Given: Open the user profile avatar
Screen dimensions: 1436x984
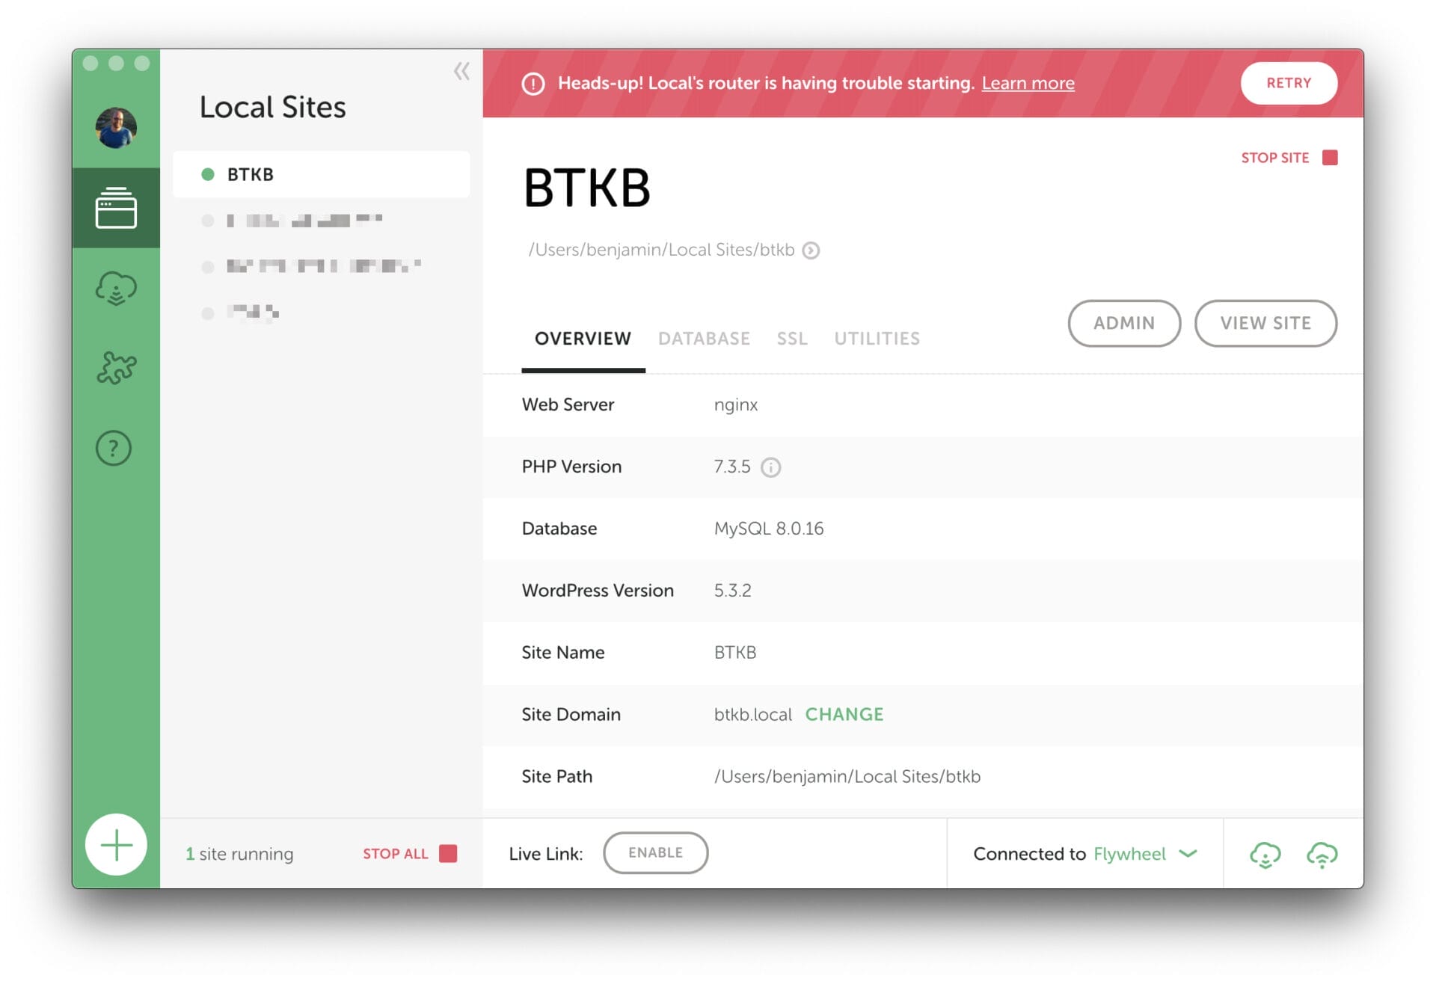Looking at the screenshot, I should click(116, 128).
